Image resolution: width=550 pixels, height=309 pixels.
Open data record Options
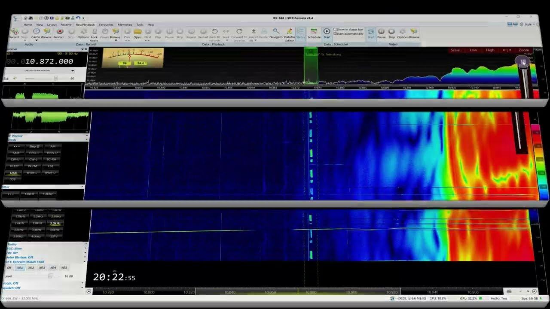click(83, 31)
